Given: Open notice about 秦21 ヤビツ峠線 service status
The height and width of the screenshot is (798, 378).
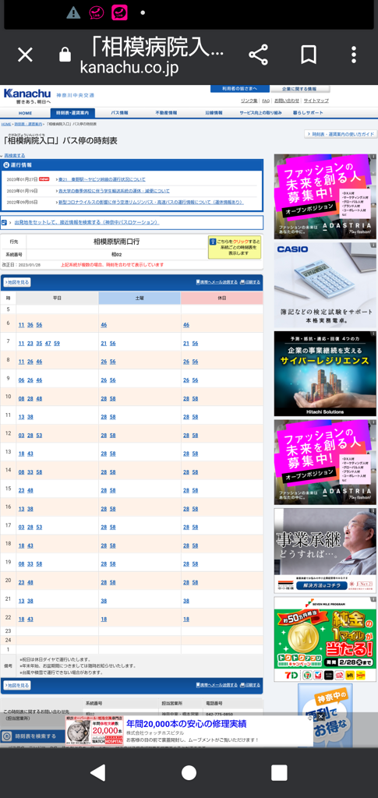Looking at the screenshot, I should [101, 179].
